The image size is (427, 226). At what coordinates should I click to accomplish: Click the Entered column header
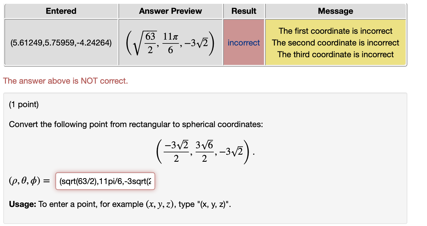coord(61,11)
